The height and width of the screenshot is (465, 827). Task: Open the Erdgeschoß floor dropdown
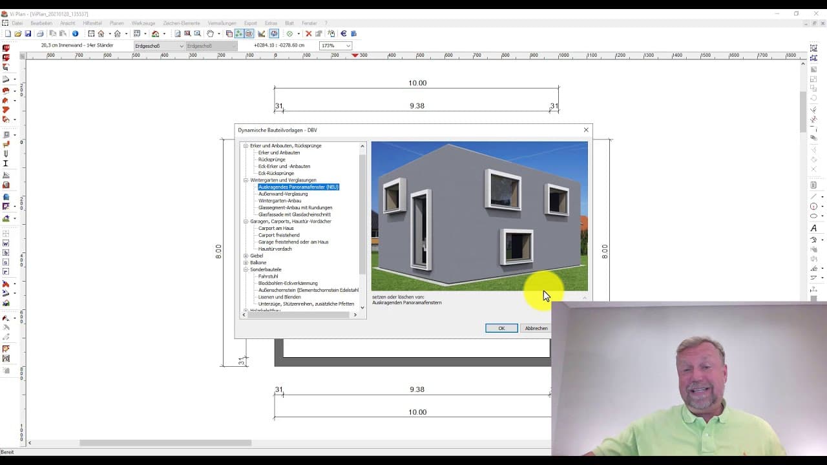159,46
